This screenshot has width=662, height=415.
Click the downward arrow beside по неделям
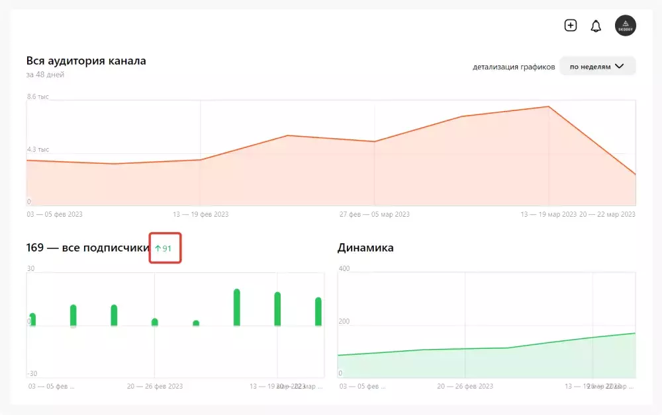coord(620,66)
